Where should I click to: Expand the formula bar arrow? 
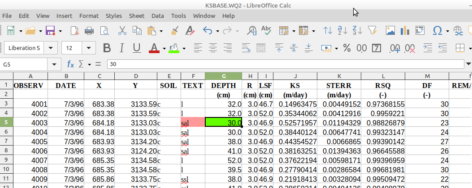(468, 64)
